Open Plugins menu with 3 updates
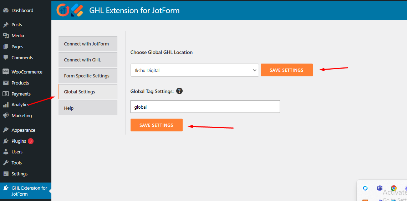Viewport: 407px width, 201px height. 19,141
